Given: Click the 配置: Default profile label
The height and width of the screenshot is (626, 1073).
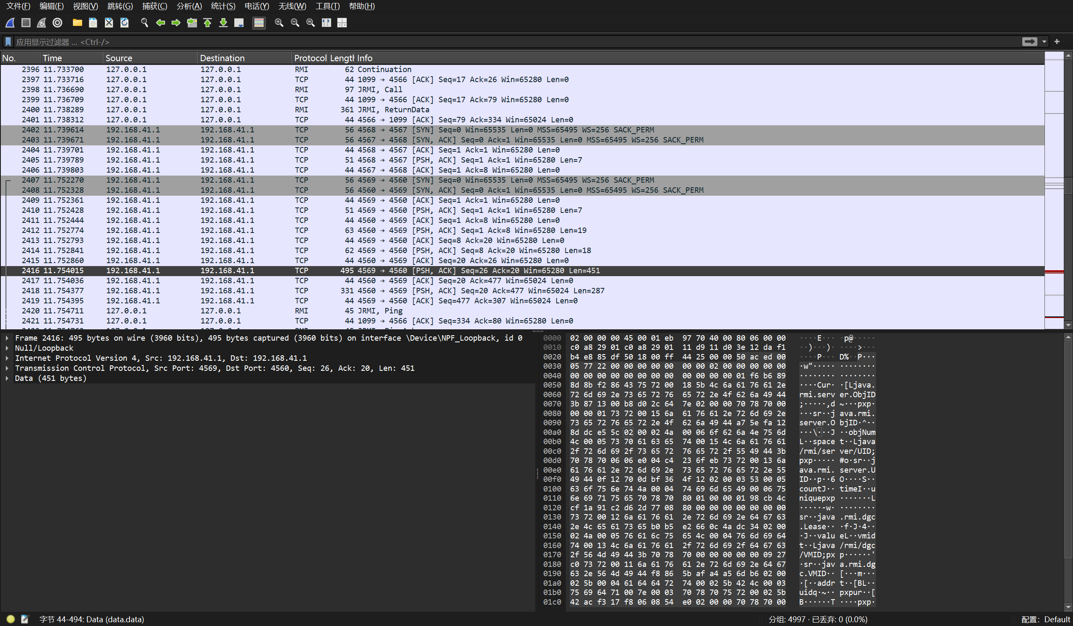Looking at the screenshot, I should [1045, 620].
